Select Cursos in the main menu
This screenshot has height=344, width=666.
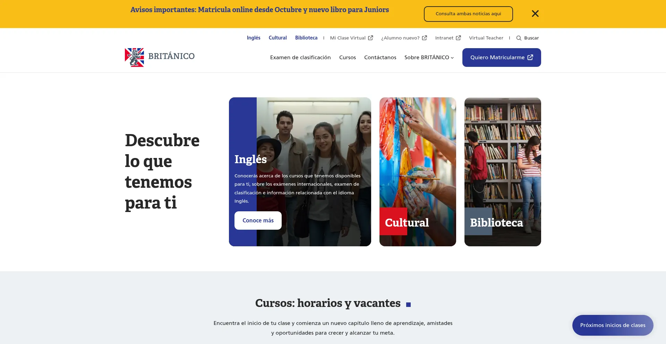pos(348,58)
